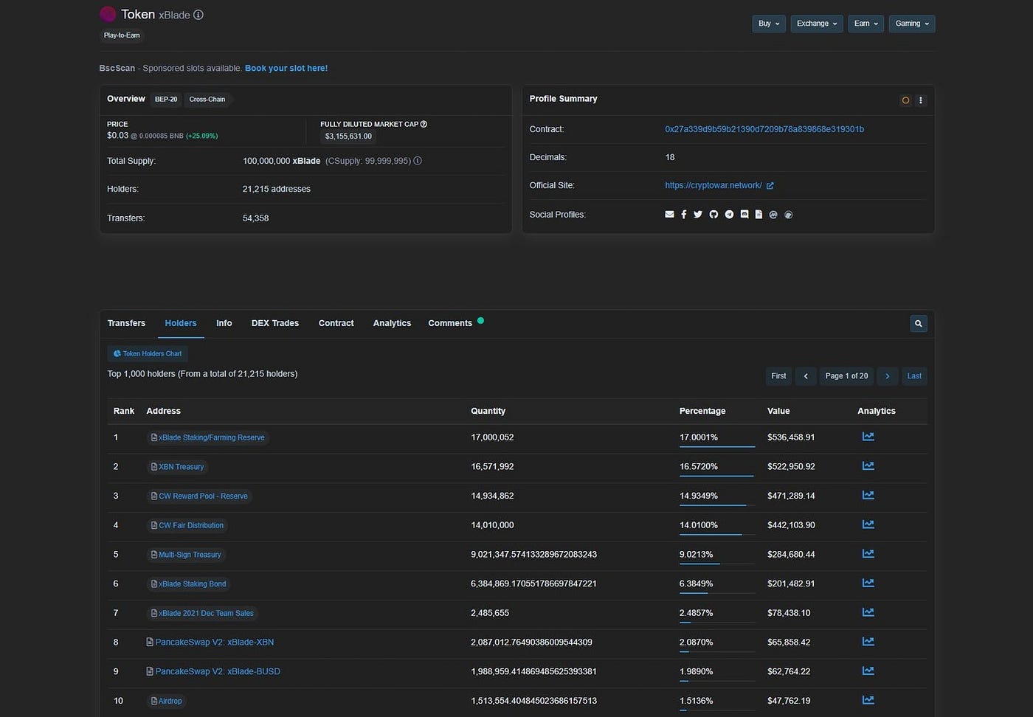Image resolution: width=1033 pixels, height=717 pixels.
Task: Click the market cap help icon
Action: coord(424,124)
